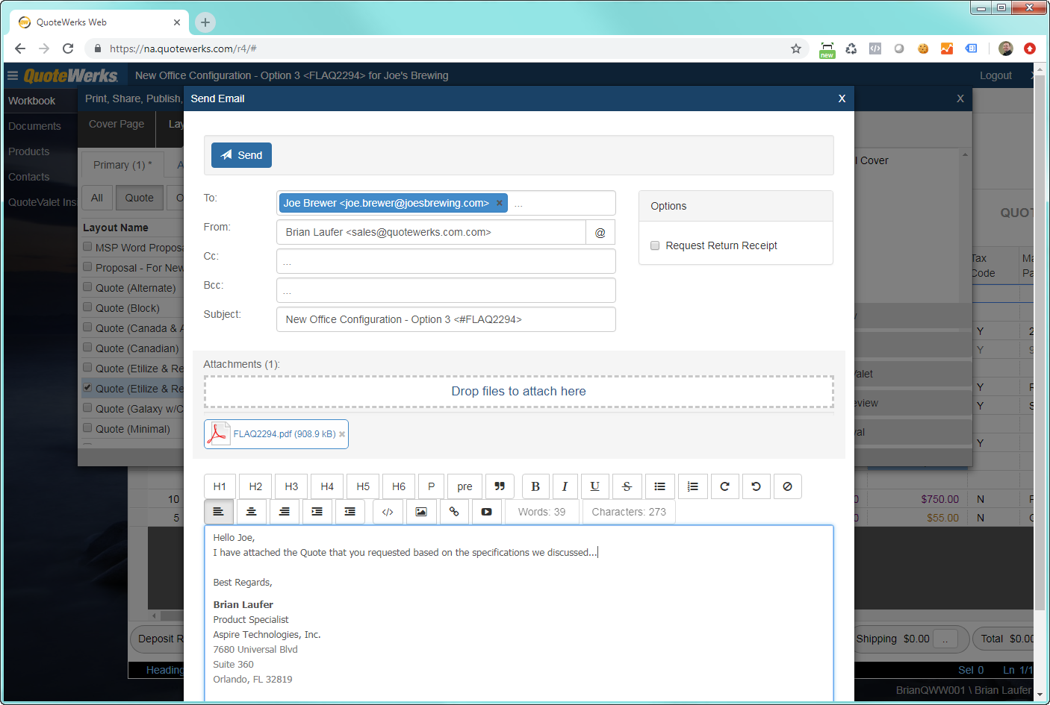Clear formatting with the circle-slash icon

click(787, 486)
